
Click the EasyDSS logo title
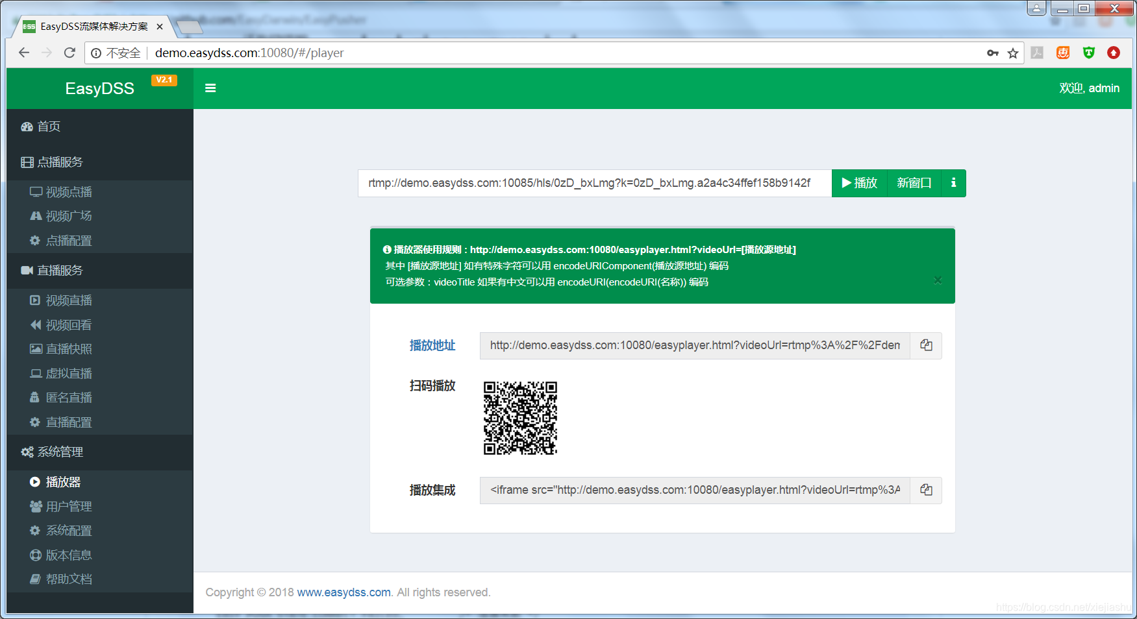[99, 88]
